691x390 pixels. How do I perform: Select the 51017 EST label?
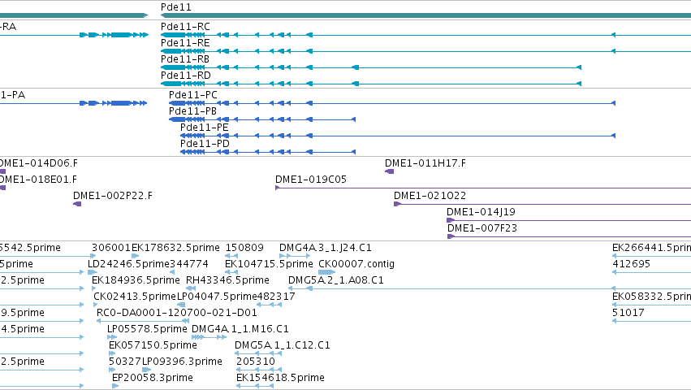[628, 314]
